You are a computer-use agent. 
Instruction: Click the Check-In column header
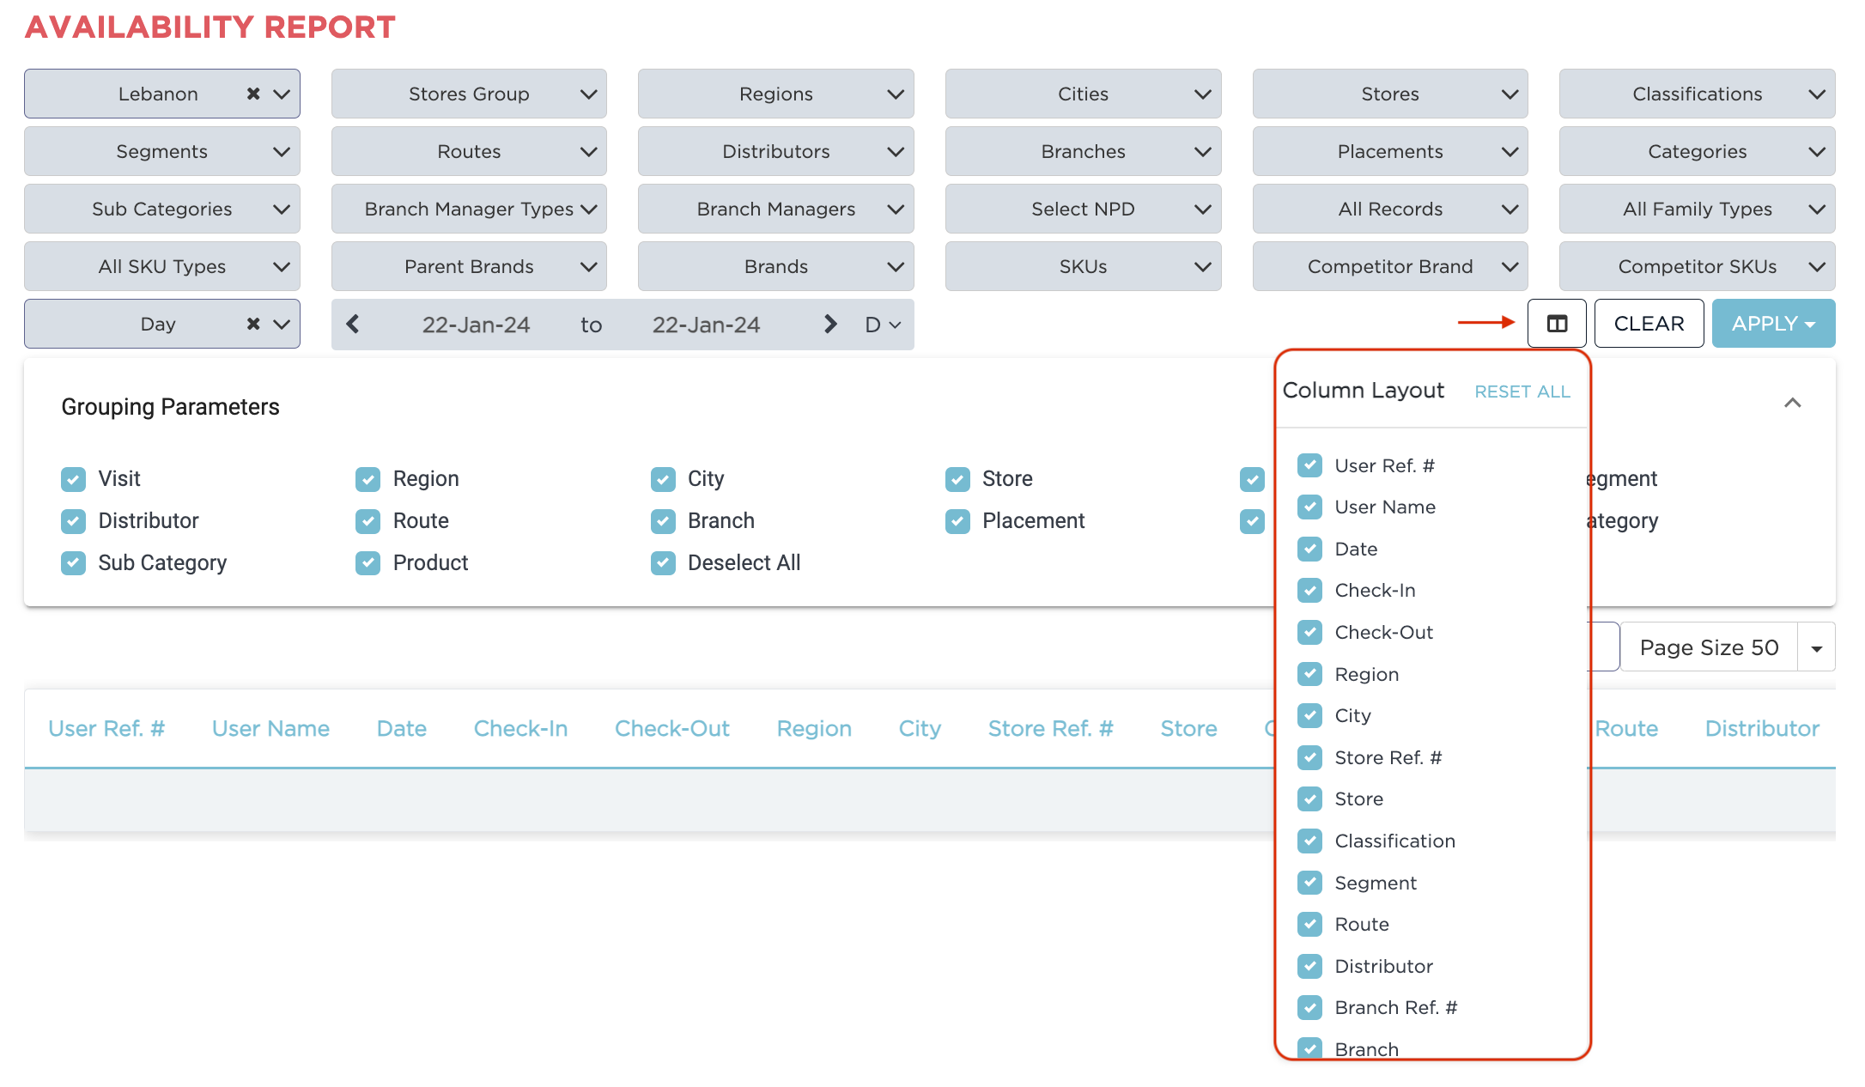[520, 728]
